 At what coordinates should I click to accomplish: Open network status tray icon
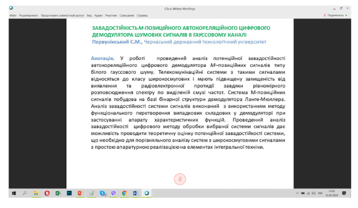(x=308, y=193)
